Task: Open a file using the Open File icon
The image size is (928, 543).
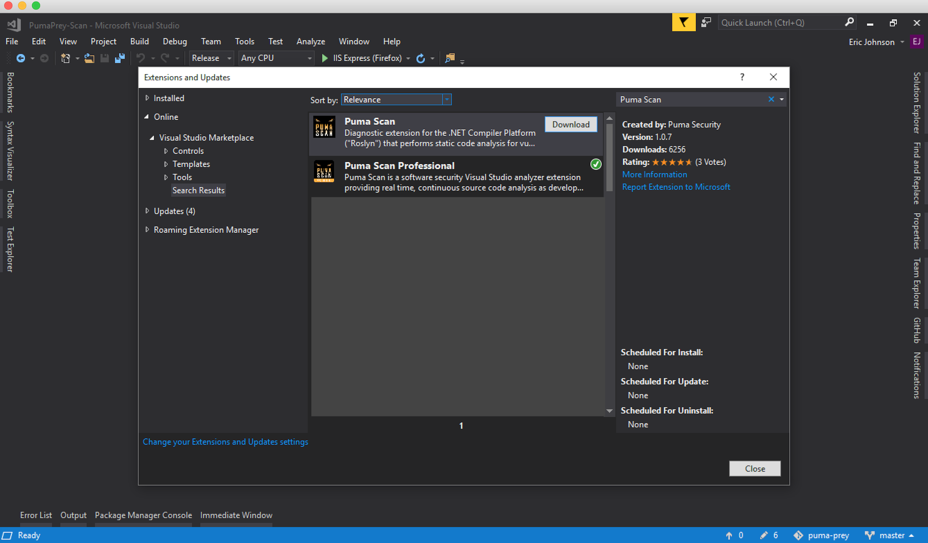Action: click(x=90, y=58)
